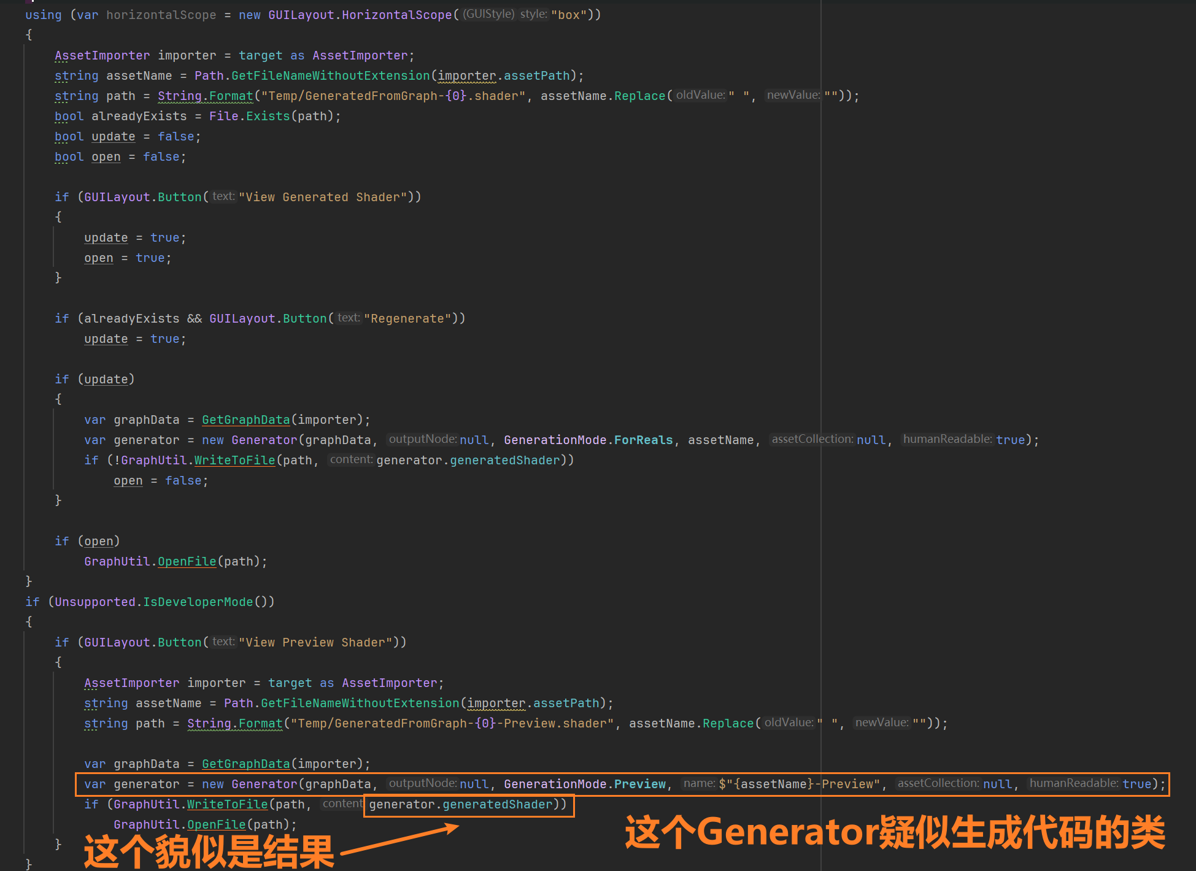Click the orange annotation about the Generator class
This screenshot has height=871, width=1196.
click(x=895, y=832)
